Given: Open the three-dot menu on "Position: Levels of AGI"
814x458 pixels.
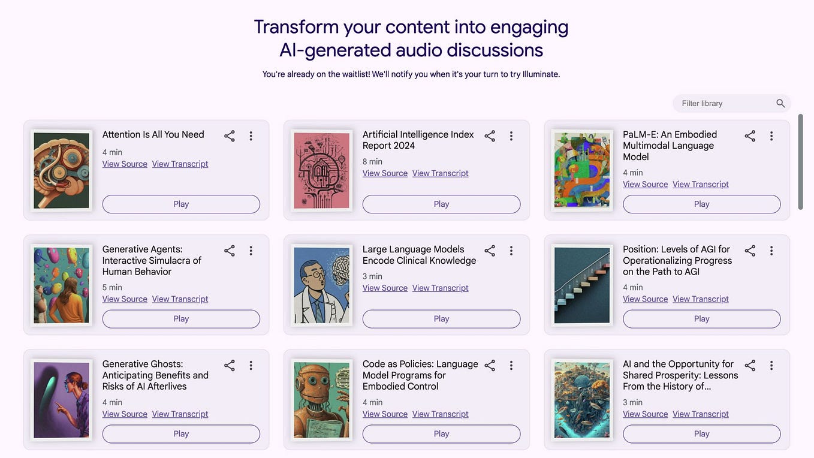Looking at the screenshot, I should [x=771, y=251].
